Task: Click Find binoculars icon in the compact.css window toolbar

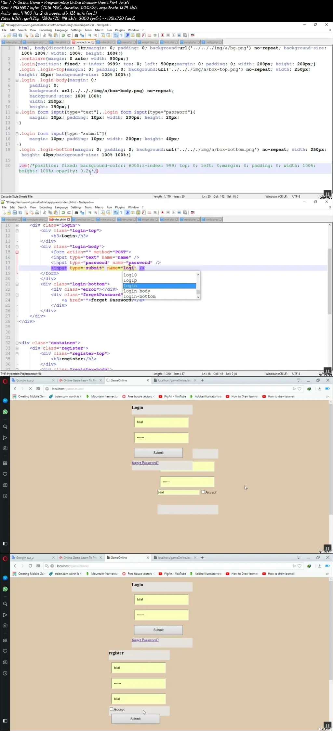Action: tap(76, 35)
